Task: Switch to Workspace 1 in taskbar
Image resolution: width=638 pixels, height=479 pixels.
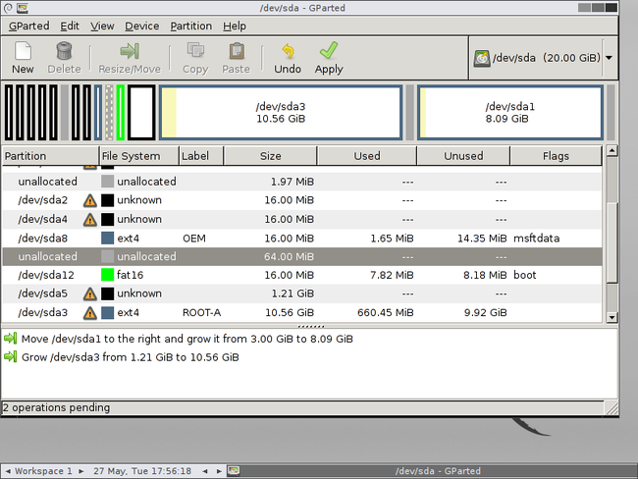Action: 42,471
